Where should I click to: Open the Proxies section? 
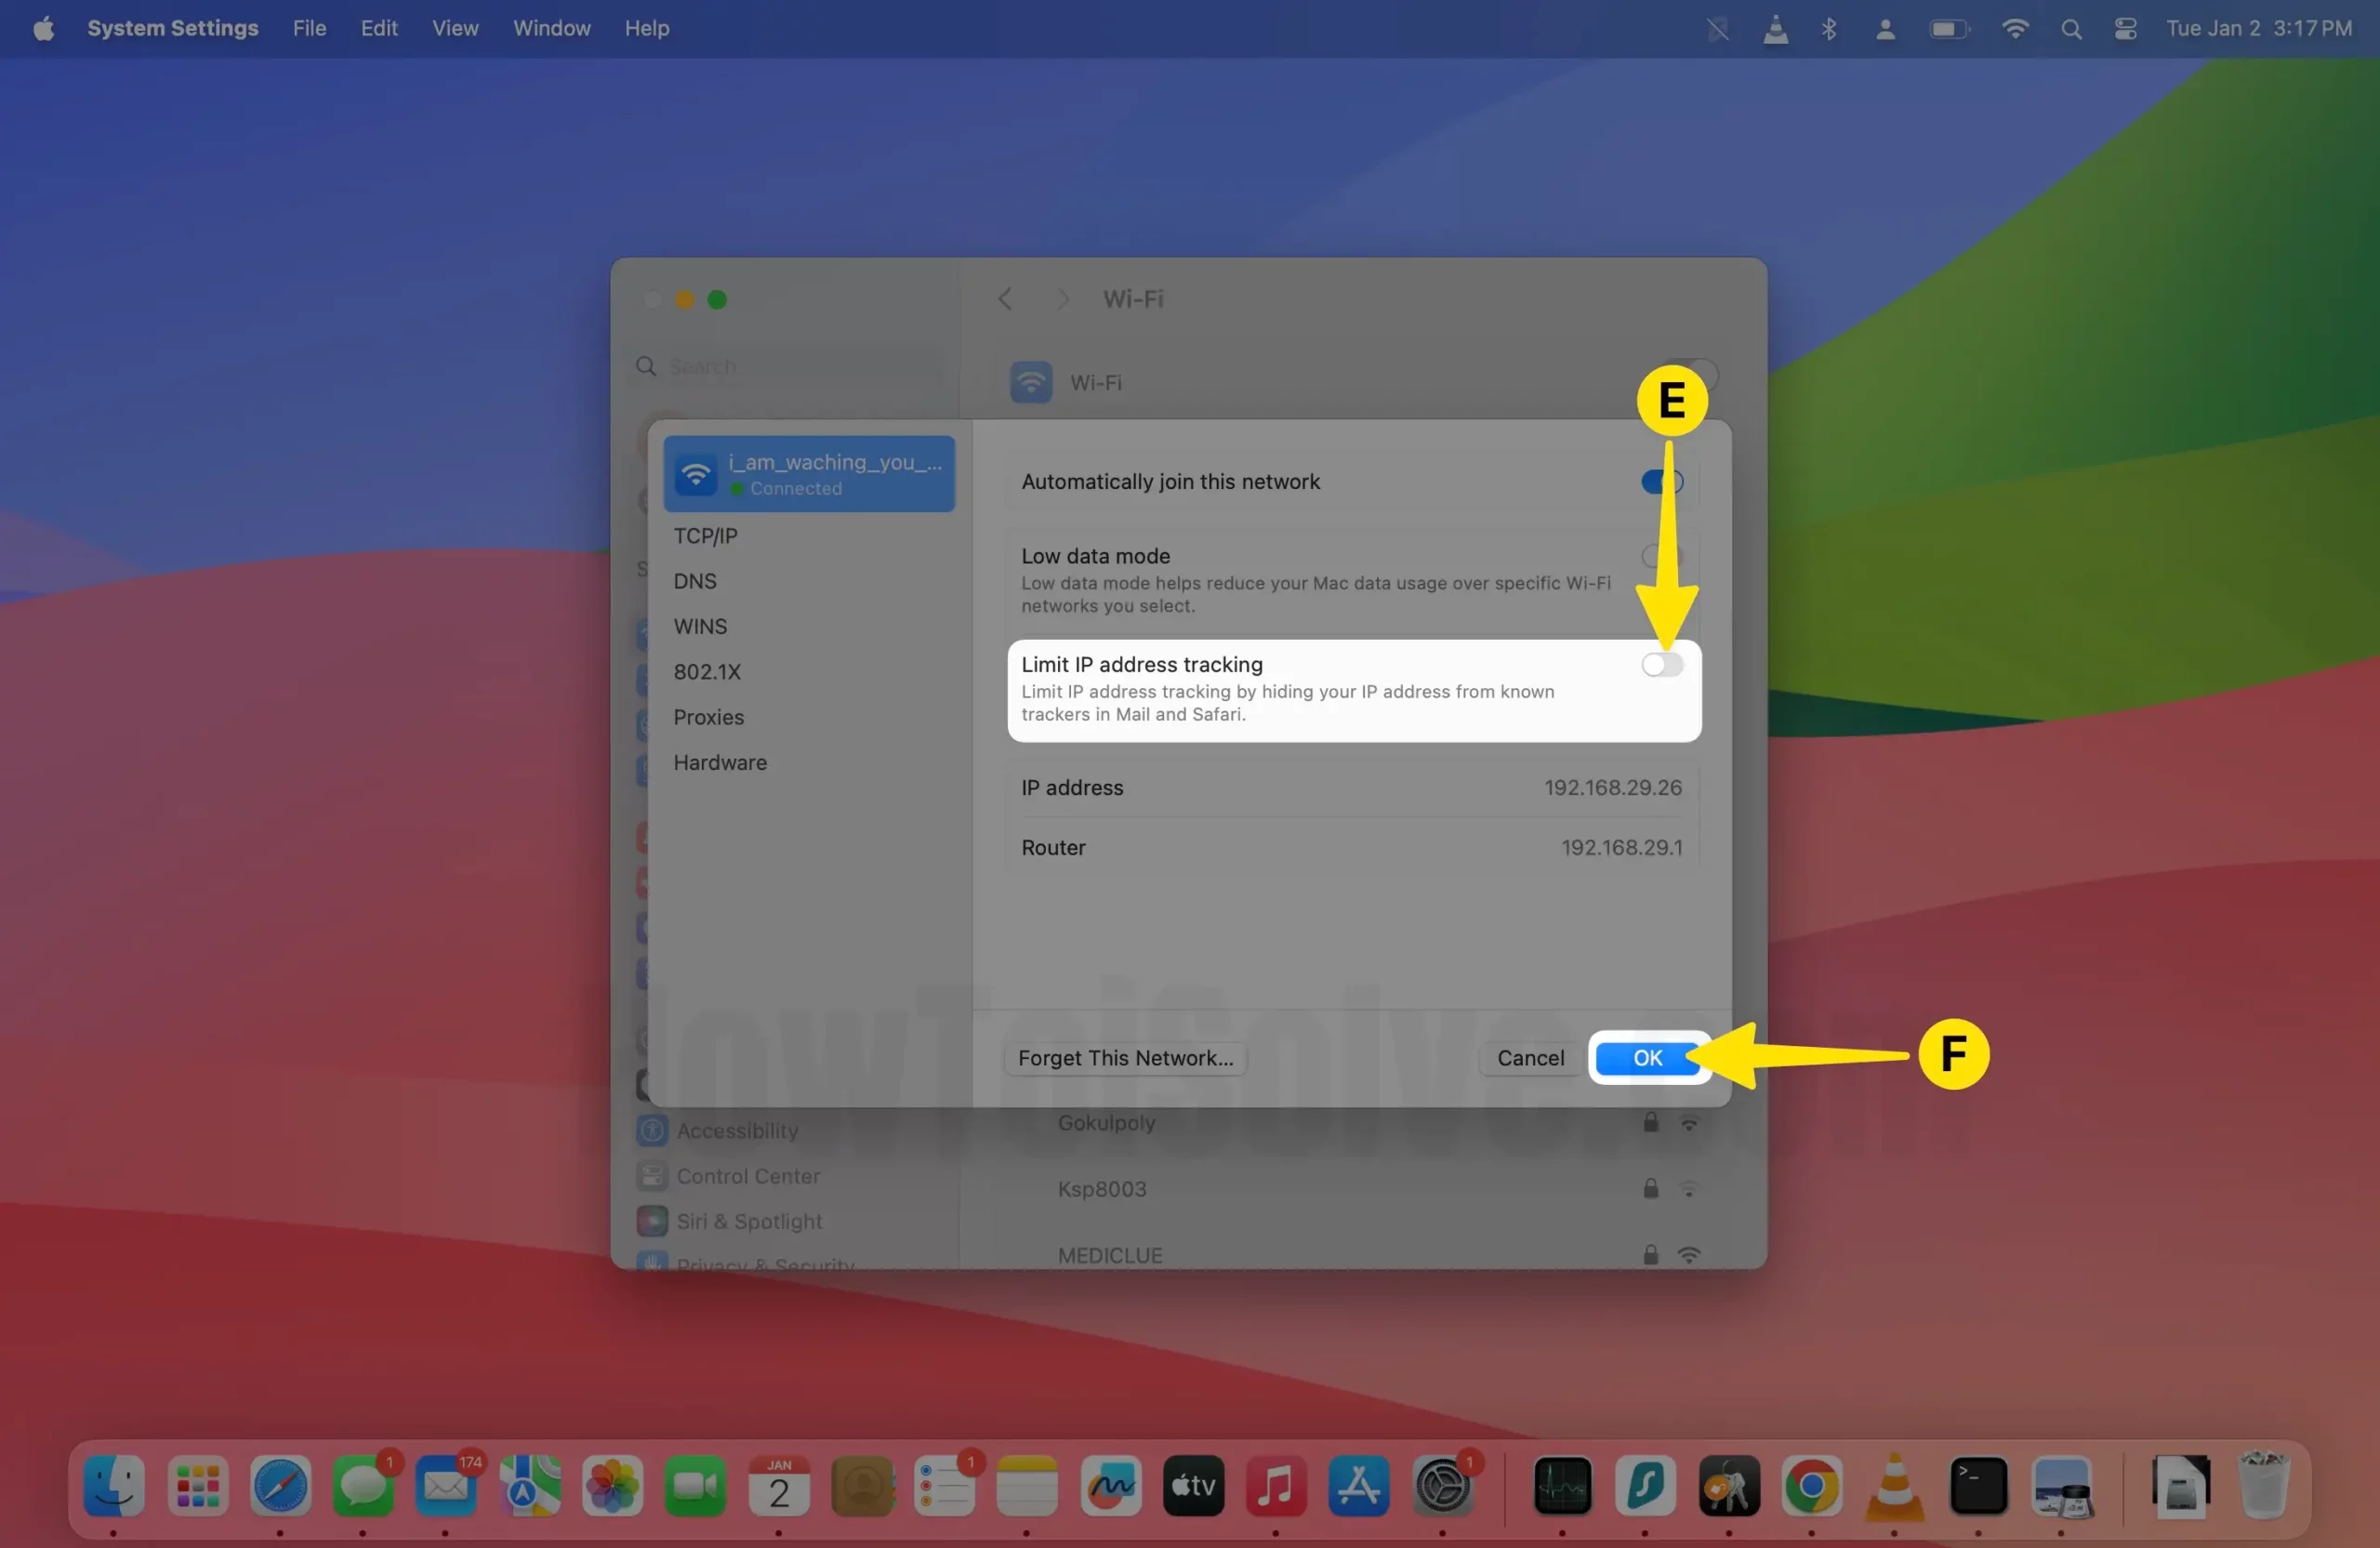pos(708,717)
